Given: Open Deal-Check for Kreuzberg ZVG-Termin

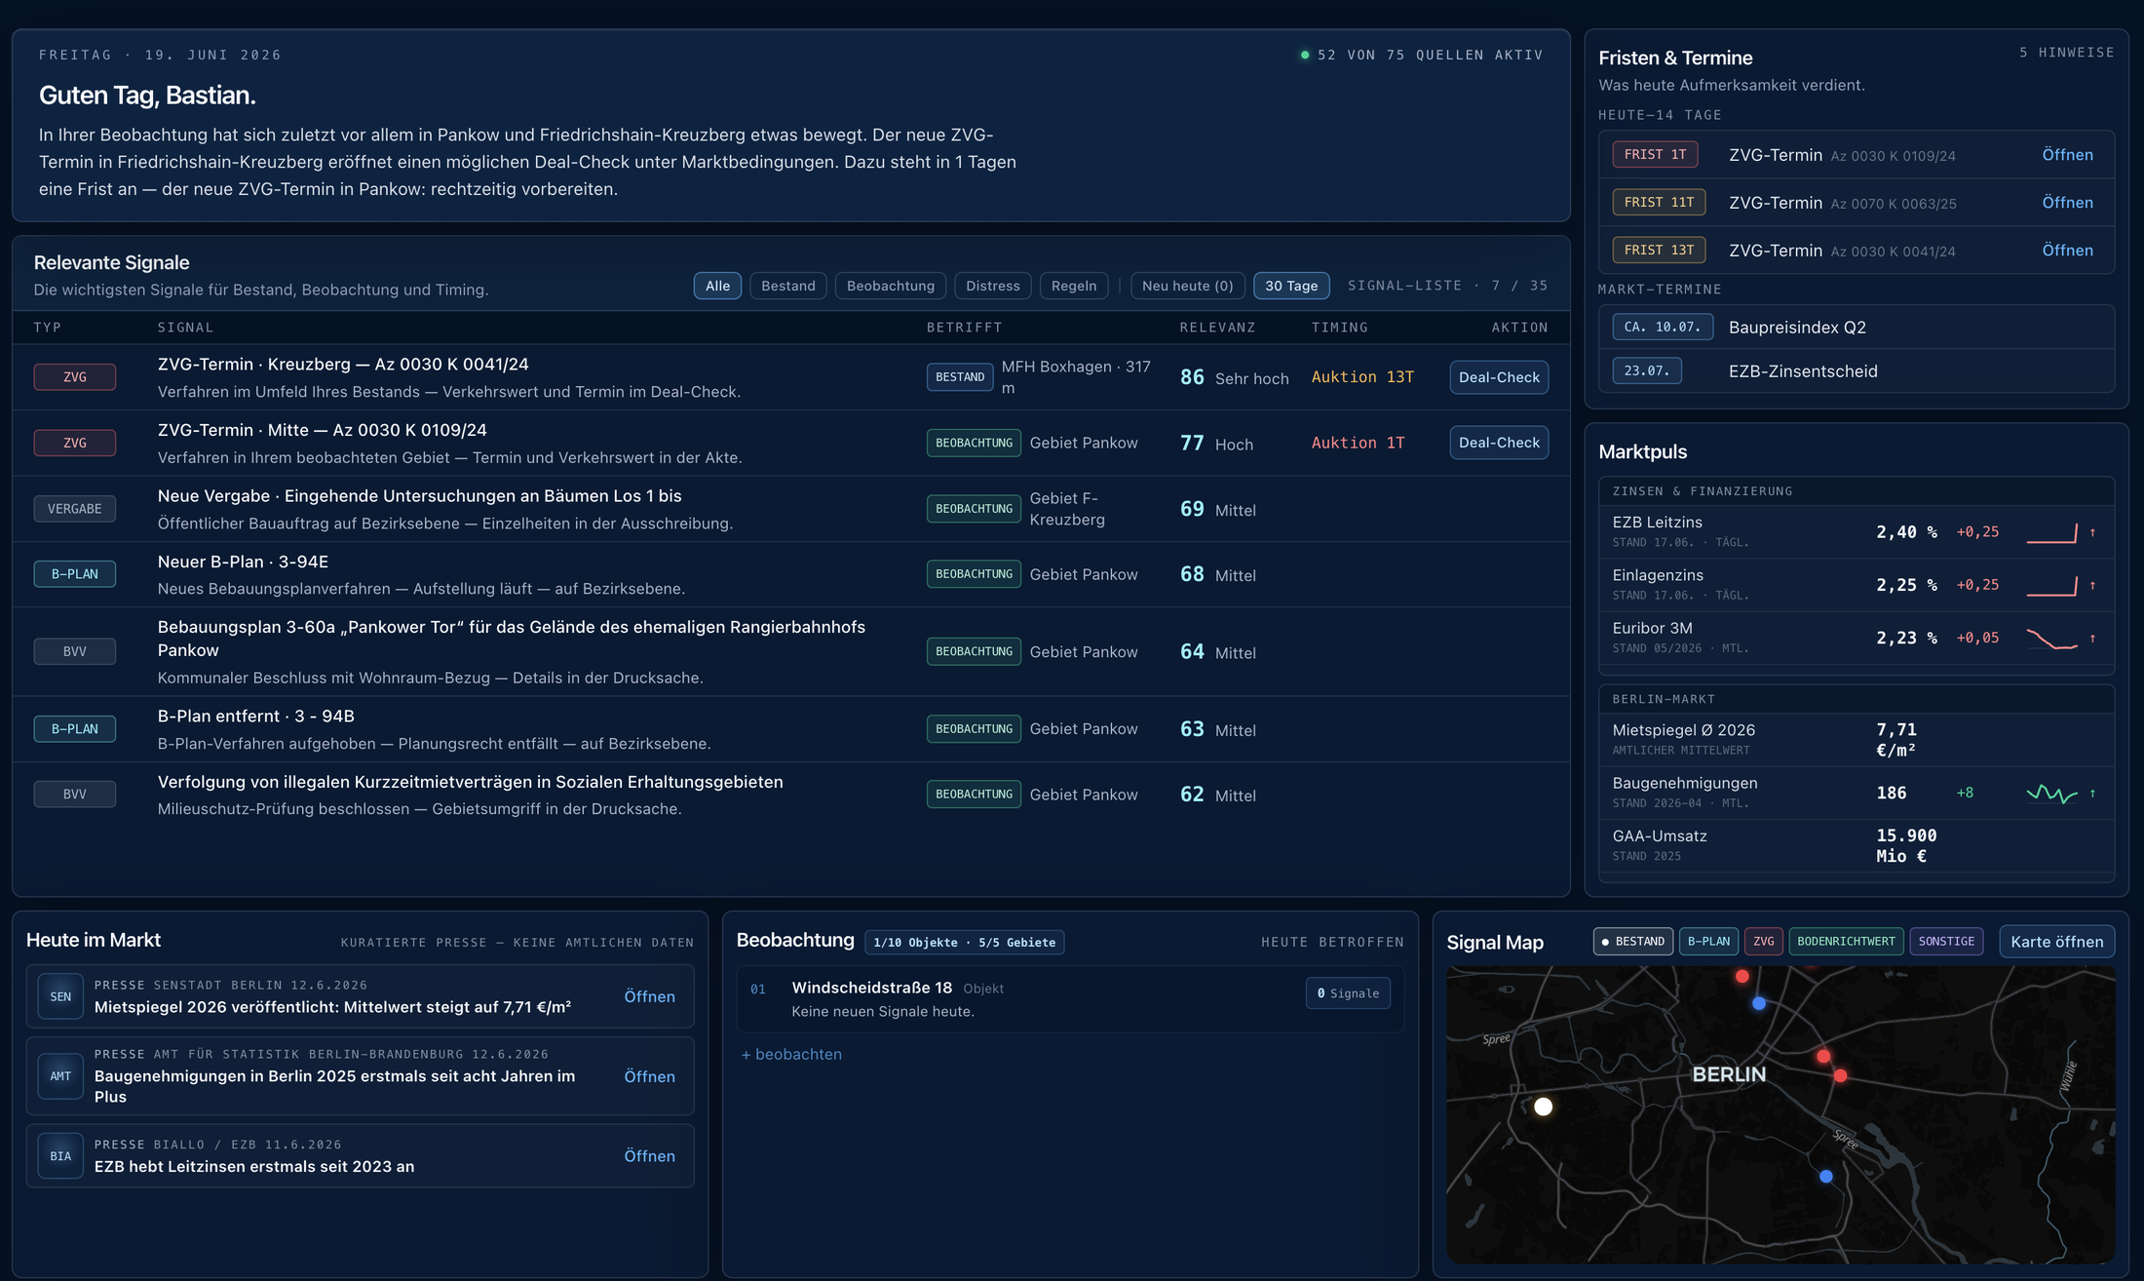Looking at the screenshot, I should (x=1499, y=377).
